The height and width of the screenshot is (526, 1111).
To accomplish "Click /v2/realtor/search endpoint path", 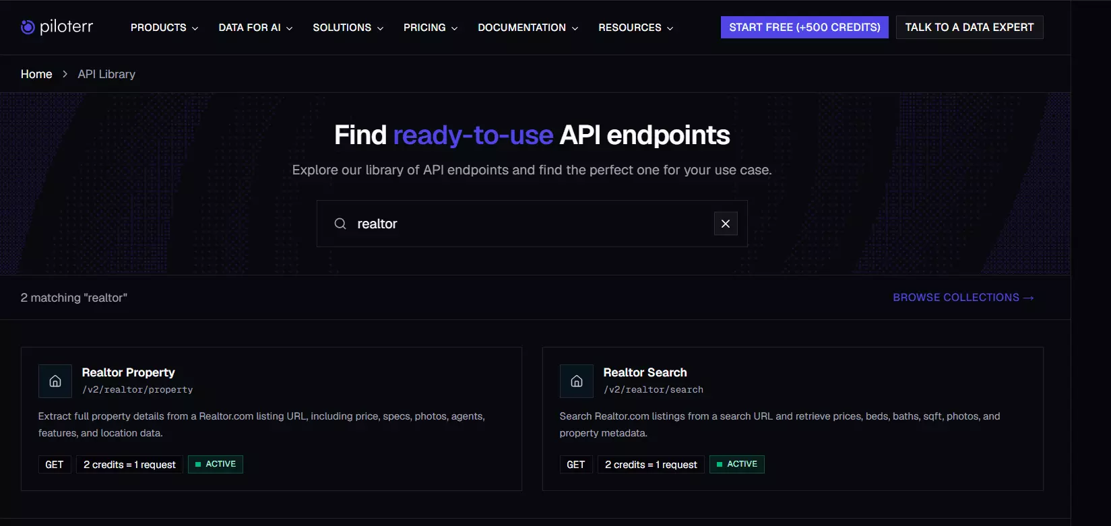I will click(x=654, y=389).
